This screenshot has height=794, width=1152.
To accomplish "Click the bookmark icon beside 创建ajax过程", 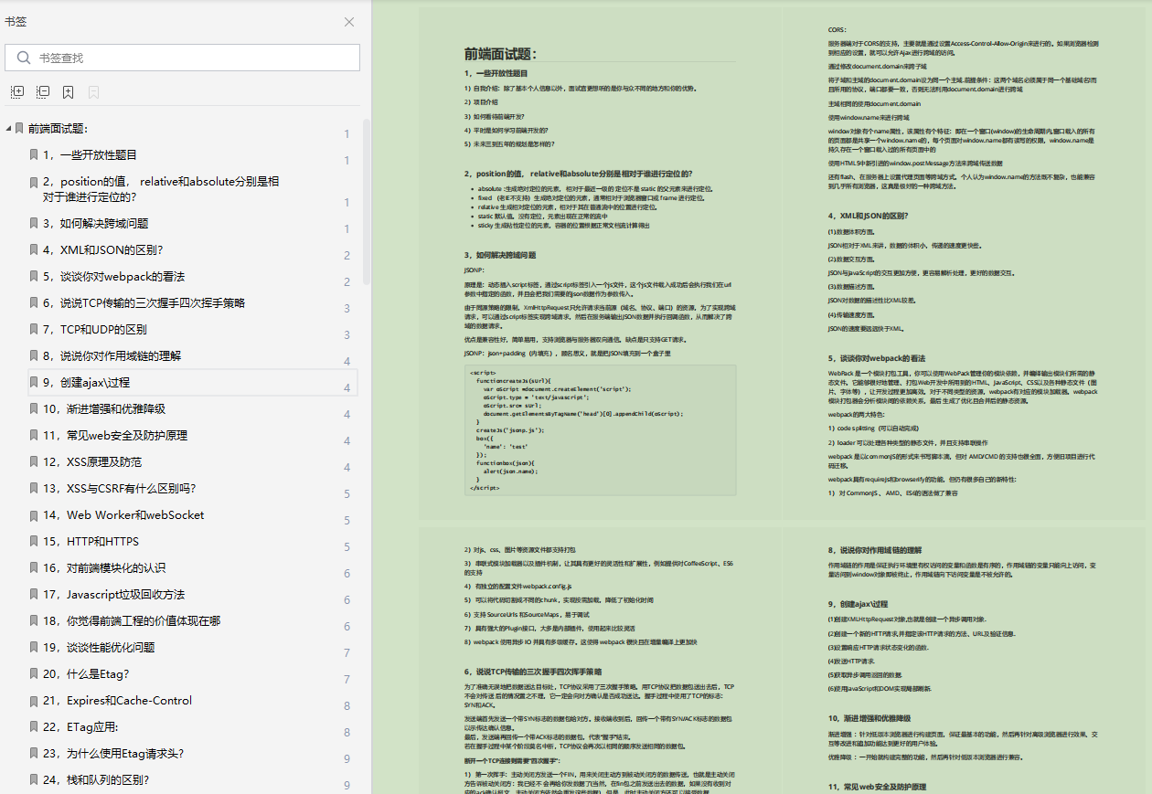I will (34, 382).
